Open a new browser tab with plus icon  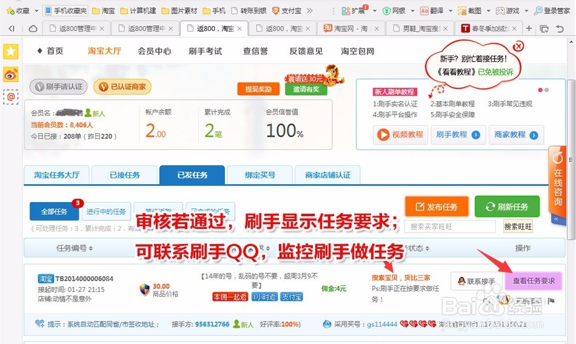click(529, 28)
